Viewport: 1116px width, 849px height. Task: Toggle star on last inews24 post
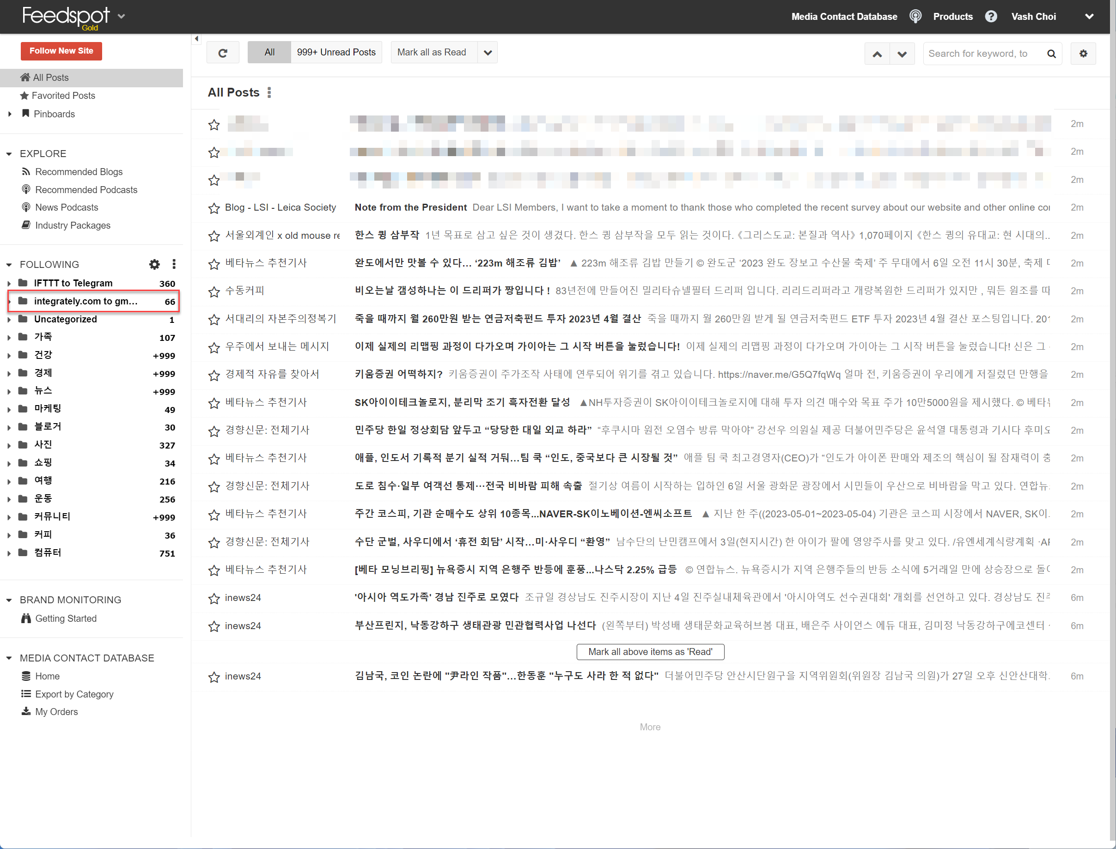point(214,677)
